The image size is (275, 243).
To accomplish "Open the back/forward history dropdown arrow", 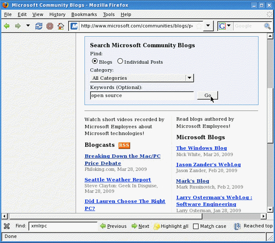I will 28,26.
